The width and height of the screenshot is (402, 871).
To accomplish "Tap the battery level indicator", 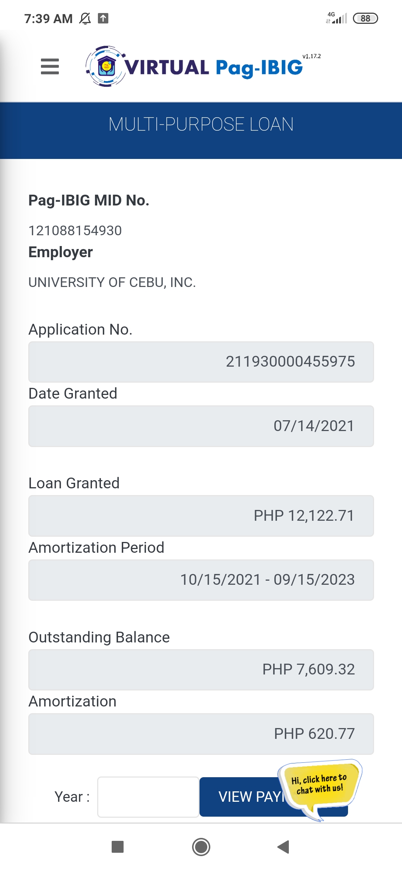I will click(365, 18).
